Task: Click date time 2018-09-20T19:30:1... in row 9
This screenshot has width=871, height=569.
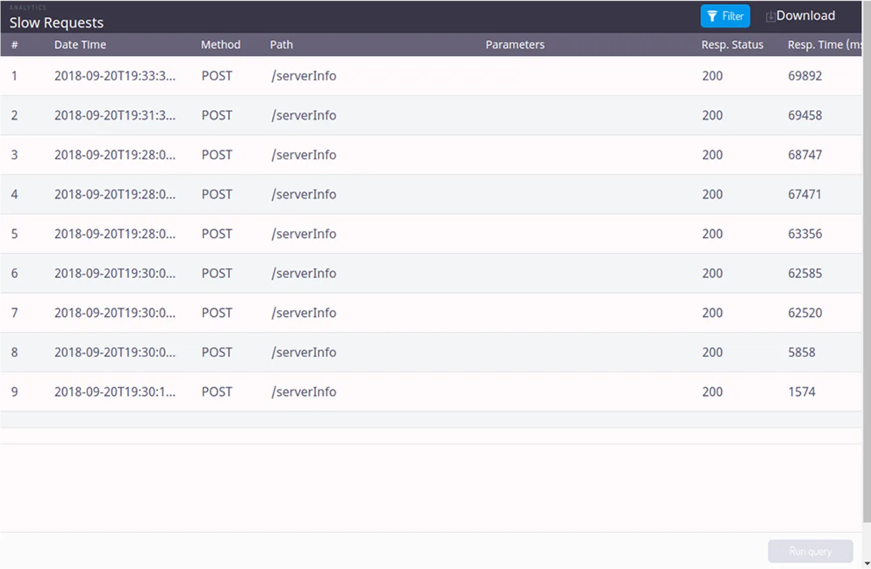Action: click(x=115, y=392)
